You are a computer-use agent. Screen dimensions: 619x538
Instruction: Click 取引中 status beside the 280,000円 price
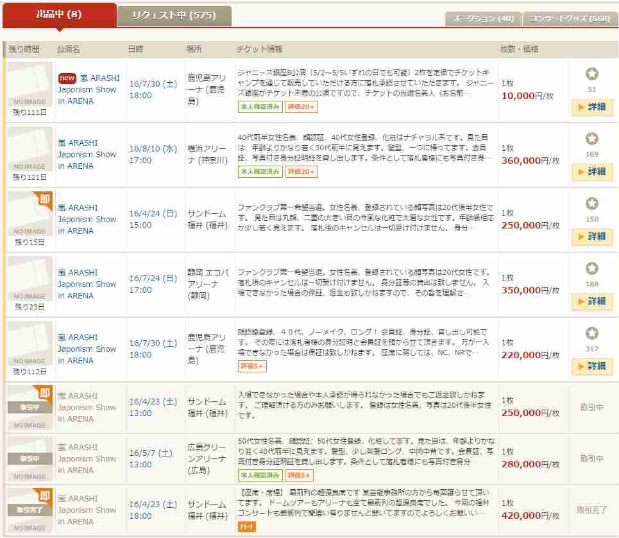[592, 458]
